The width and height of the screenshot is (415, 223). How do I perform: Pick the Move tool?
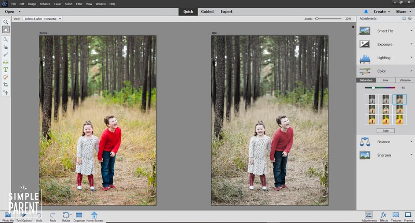(6, 92)
